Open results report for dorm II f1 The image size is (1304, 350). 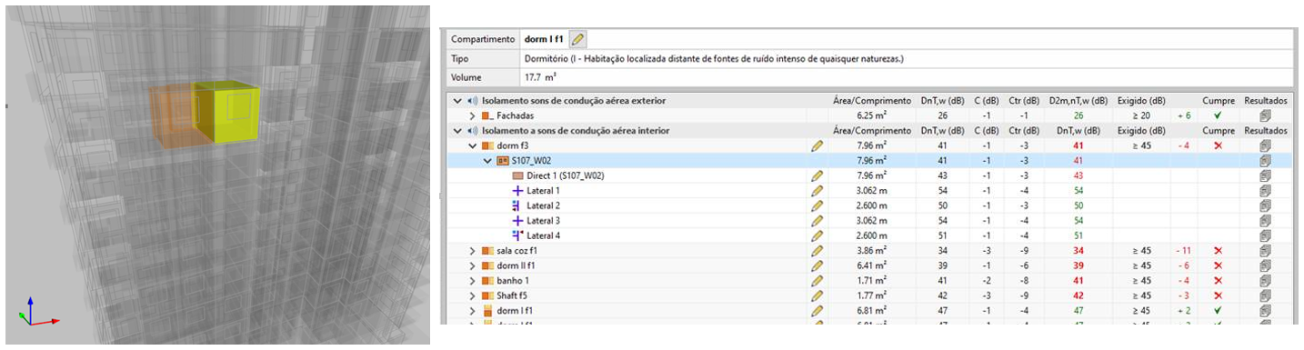pos(1265,265)
